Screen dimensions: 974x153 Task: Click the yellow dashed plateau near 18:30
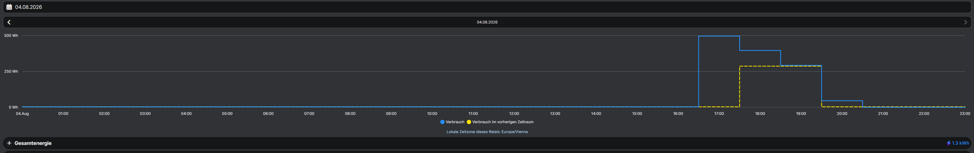[780, 66]
